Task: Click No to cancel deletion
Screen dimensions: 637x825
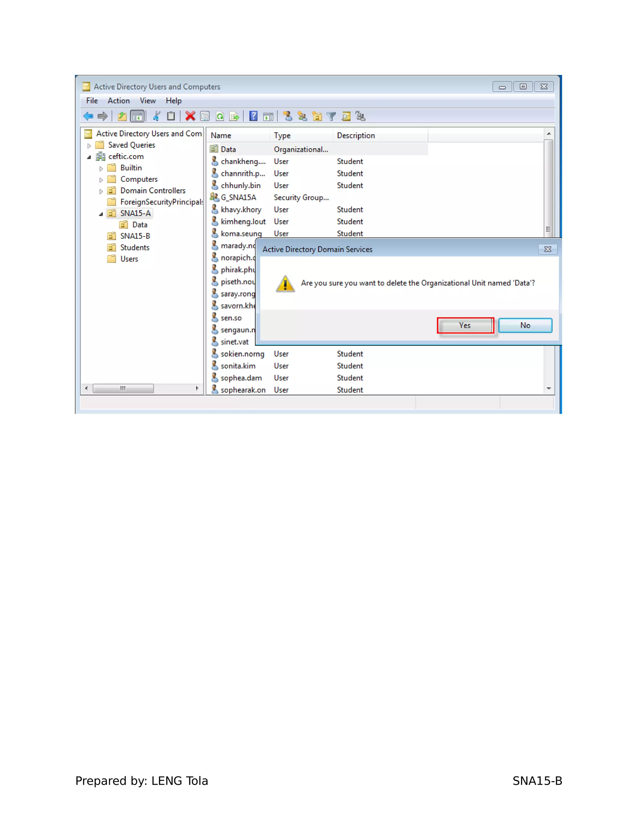Action: 525,325
